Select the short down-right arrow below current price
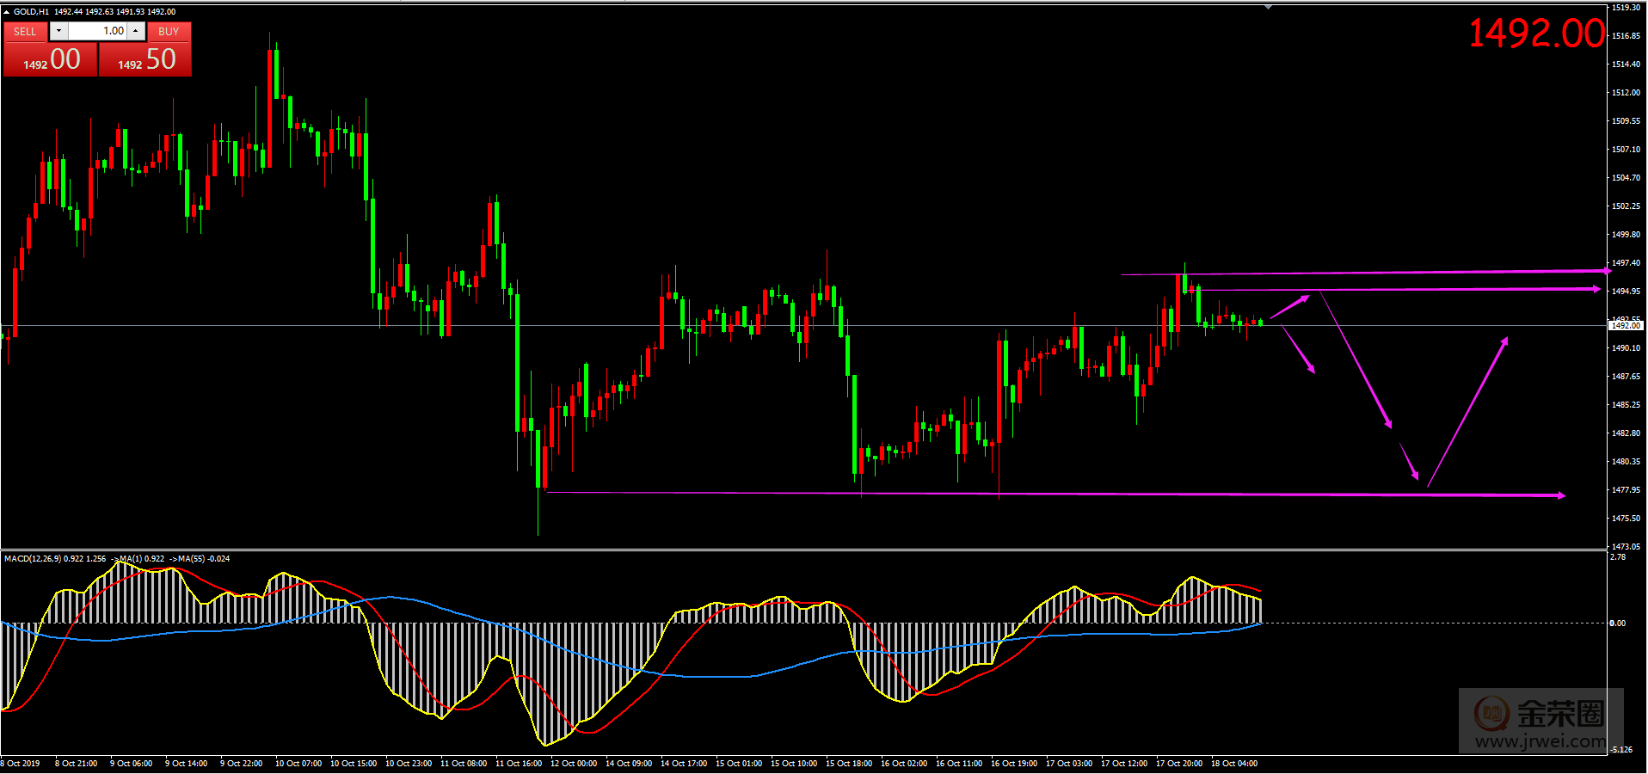This screenshot has height=774, width=1648. [x=1299, y=351]
